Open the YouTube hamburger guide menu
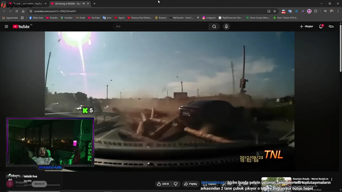Image resolution: width=342 pixels, height=192 pixels. point(6,26)
